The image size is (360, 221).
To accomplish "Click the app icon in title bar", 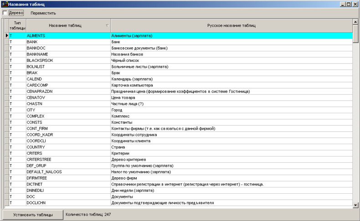I will click(4, 4).
